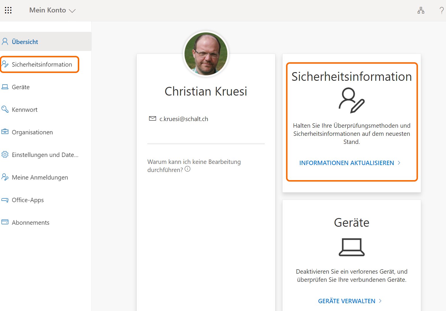Click chevron after INFORMATIONEN AKTUALISIEREN
The image size is (446, 311).
pyautogui.click(x=399, y=163)
